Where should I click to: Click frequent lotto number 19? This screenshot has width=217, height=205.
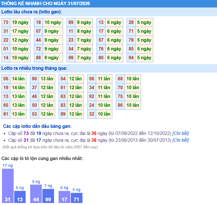point(6,87)
